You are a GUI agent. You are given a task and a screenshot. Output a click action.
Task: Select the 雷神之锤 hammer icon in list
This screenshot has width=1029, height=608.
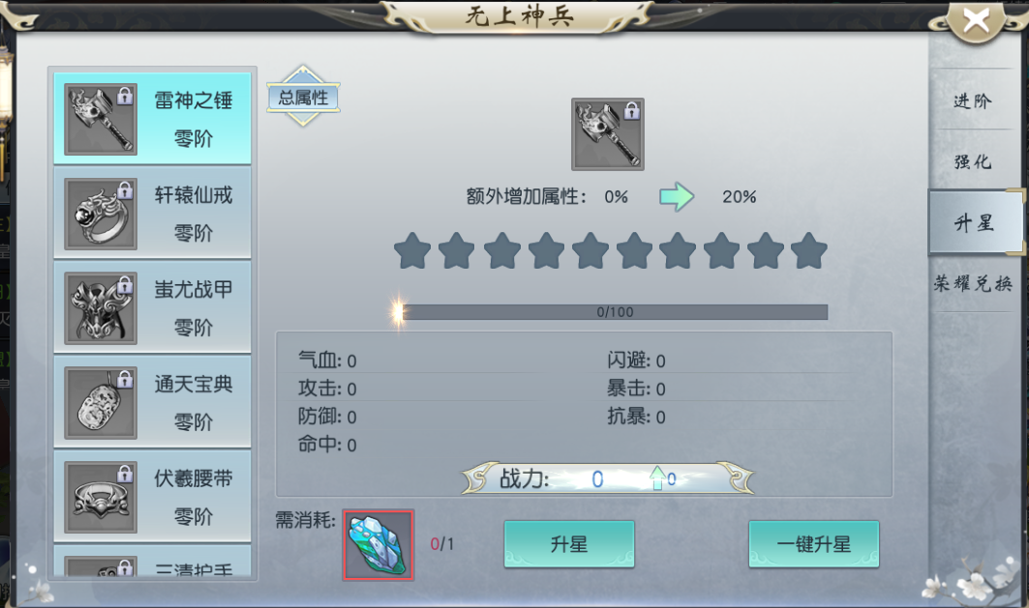click(x=101, y=119)
